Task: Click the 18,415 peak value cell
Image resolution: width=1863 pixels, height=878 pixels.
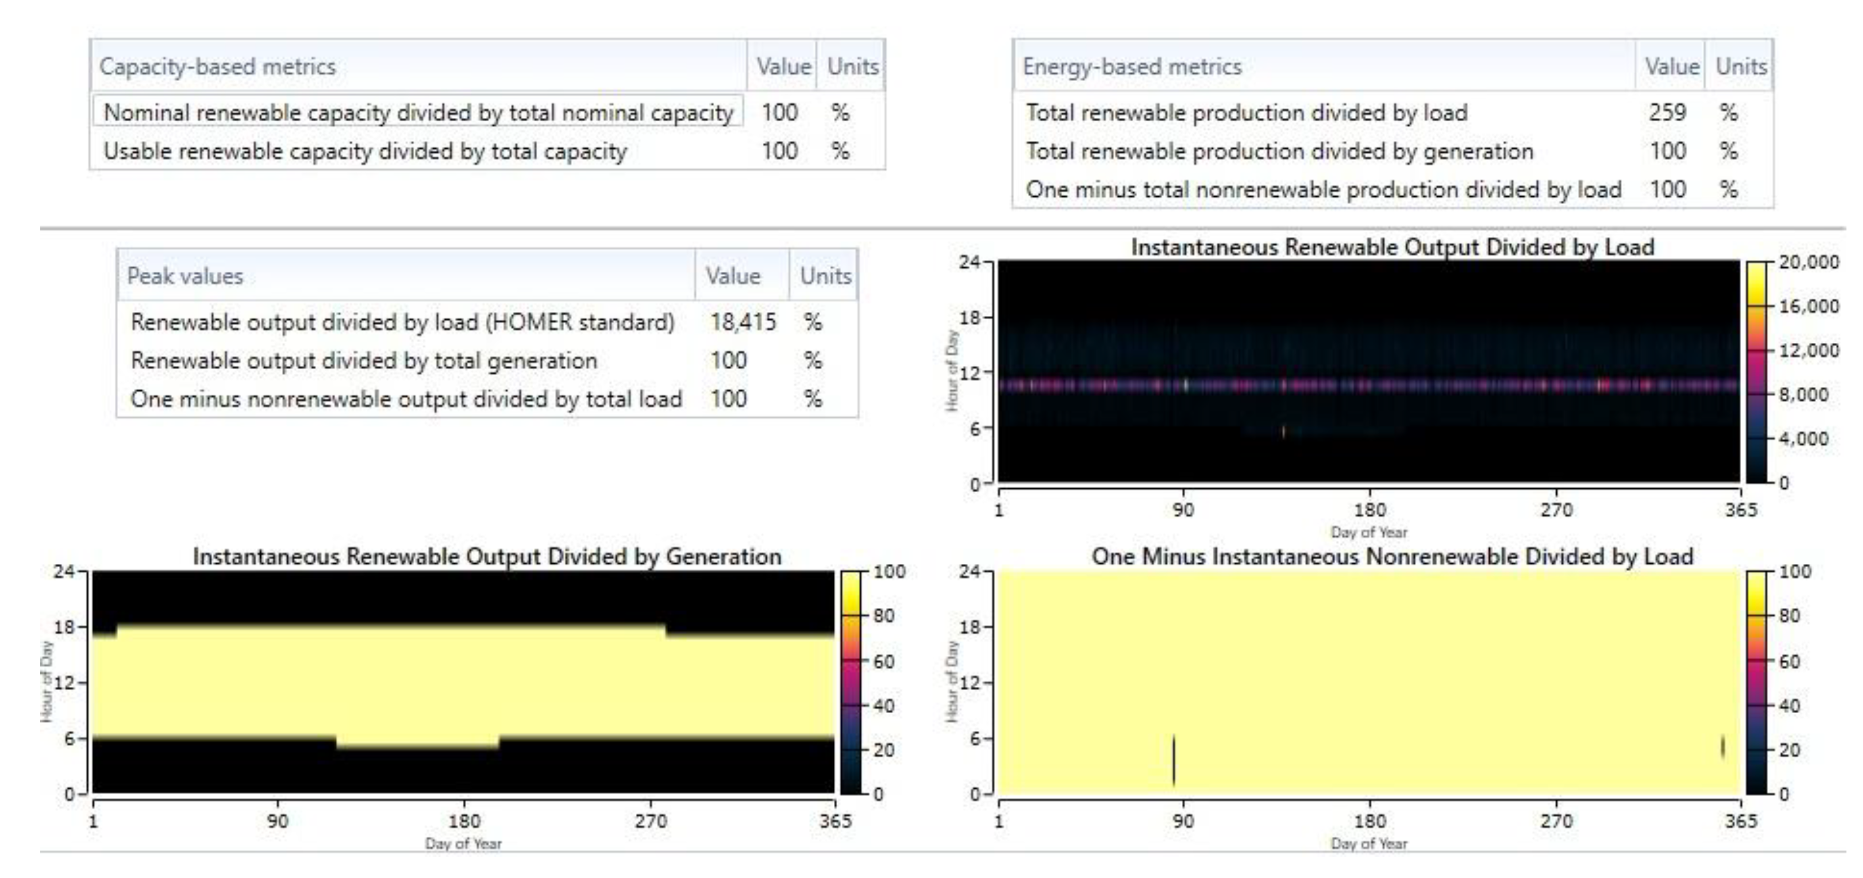Action: pyautogui.click(x=743, y=321)
